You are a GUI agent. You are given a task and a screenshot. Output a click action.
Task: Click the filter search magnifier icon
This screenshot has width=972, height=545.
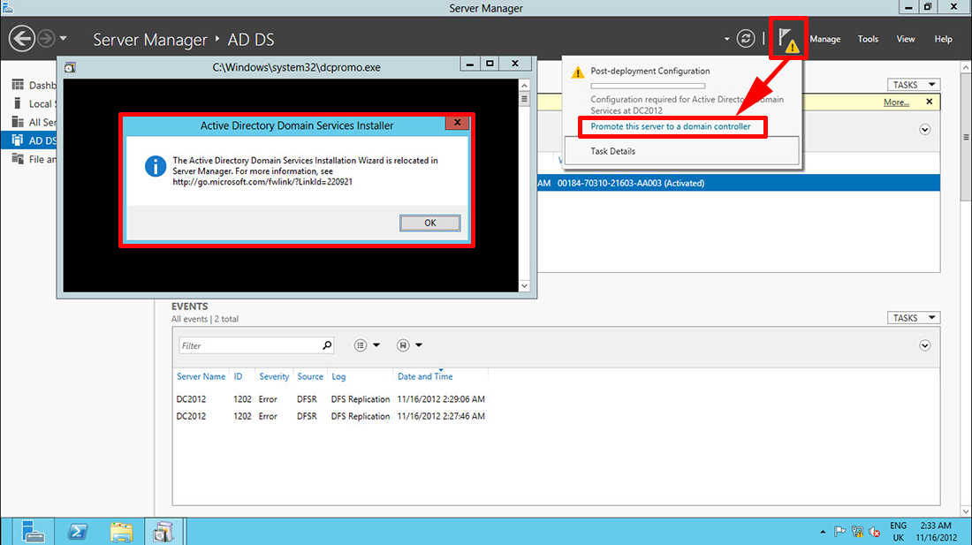pos(327,345)
